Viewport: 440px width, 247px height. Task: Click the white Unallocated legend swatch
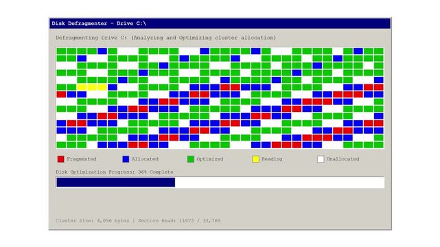pos(321,159)
